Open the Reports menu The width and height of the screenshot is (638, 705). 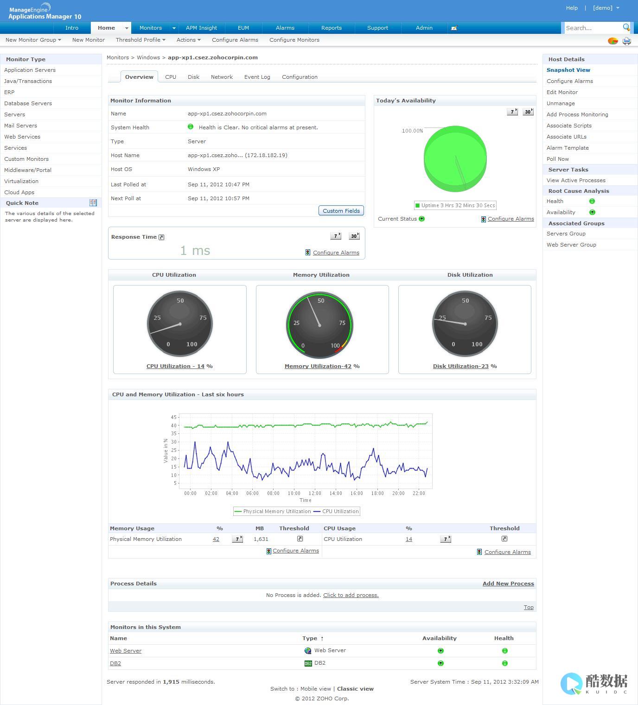(x=332, y=28)
